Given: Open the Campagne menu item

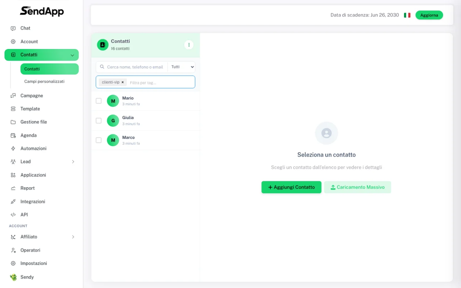Looking at the screenshot, I should (x=41, y=96).
